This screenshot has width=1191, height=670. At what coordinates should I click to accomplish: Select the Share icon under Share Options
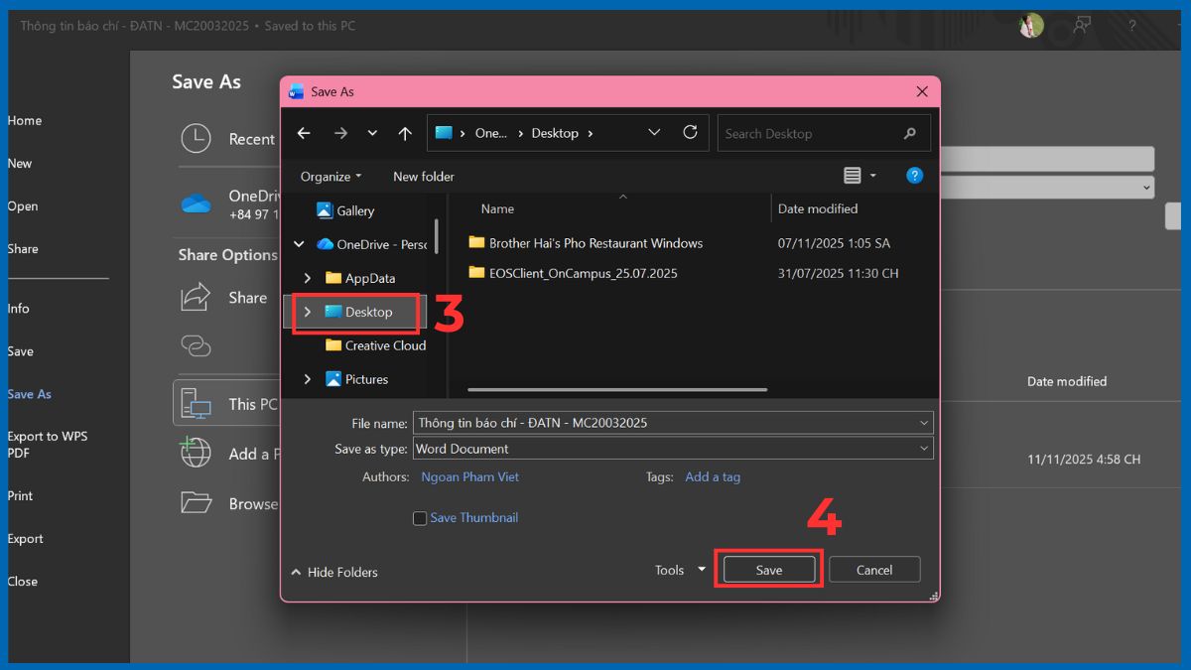pos(195,297)
